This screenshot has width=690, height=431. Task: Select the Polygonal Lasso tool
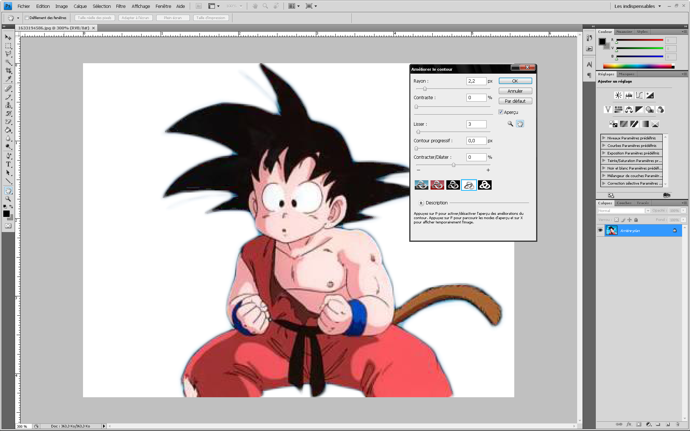[8, 54]
